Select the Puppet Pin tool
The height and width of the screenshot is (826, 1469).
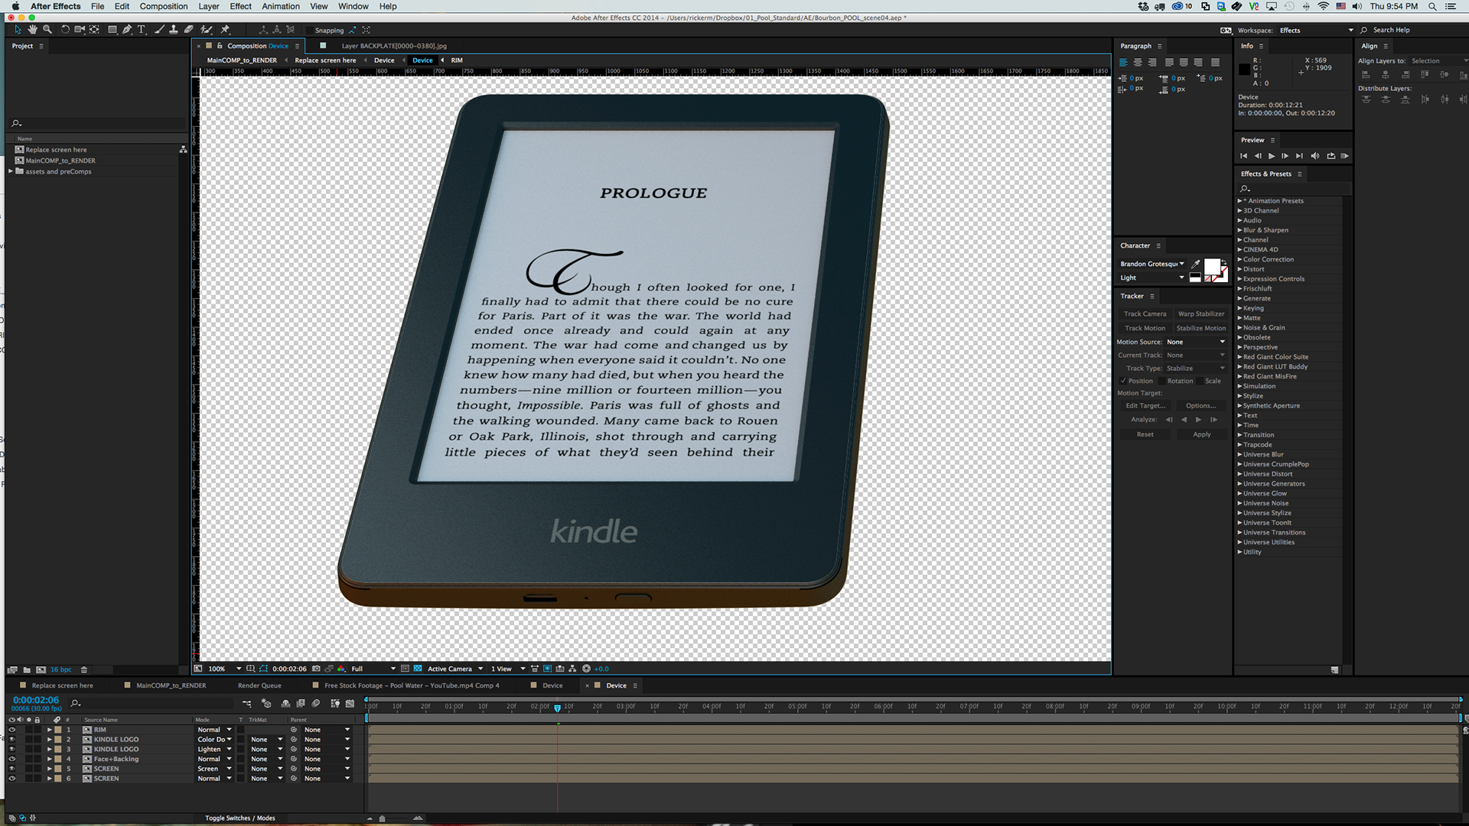(x=225, y=30)
